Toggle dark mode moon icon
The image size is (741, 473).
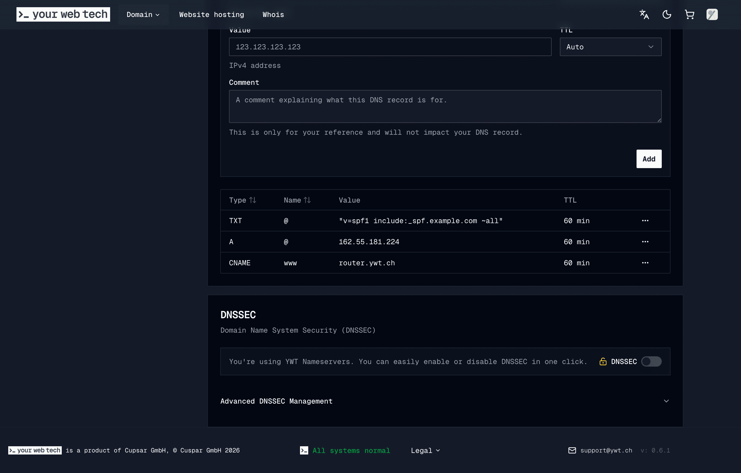pos(667,14)
